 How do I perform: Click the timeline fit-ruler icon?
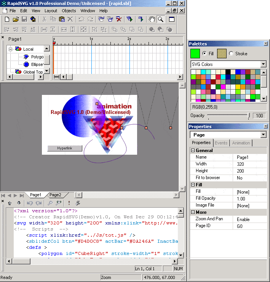(57, 77)
